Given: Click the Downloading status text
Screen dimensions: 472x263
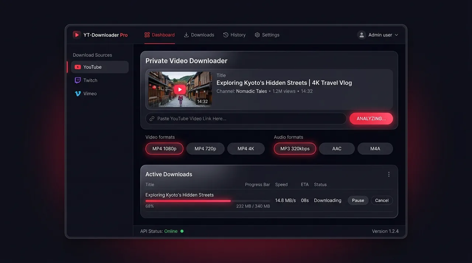Looking at the screenshot, I should click(x=328, y=200).
